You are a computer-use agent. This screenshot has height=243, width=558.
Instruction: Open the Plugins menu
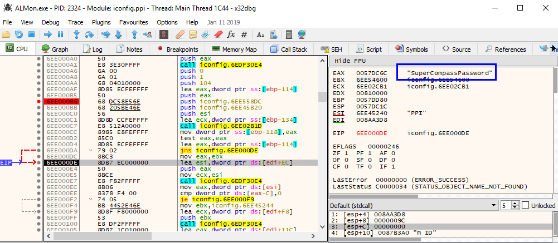[x=101, y=22]
